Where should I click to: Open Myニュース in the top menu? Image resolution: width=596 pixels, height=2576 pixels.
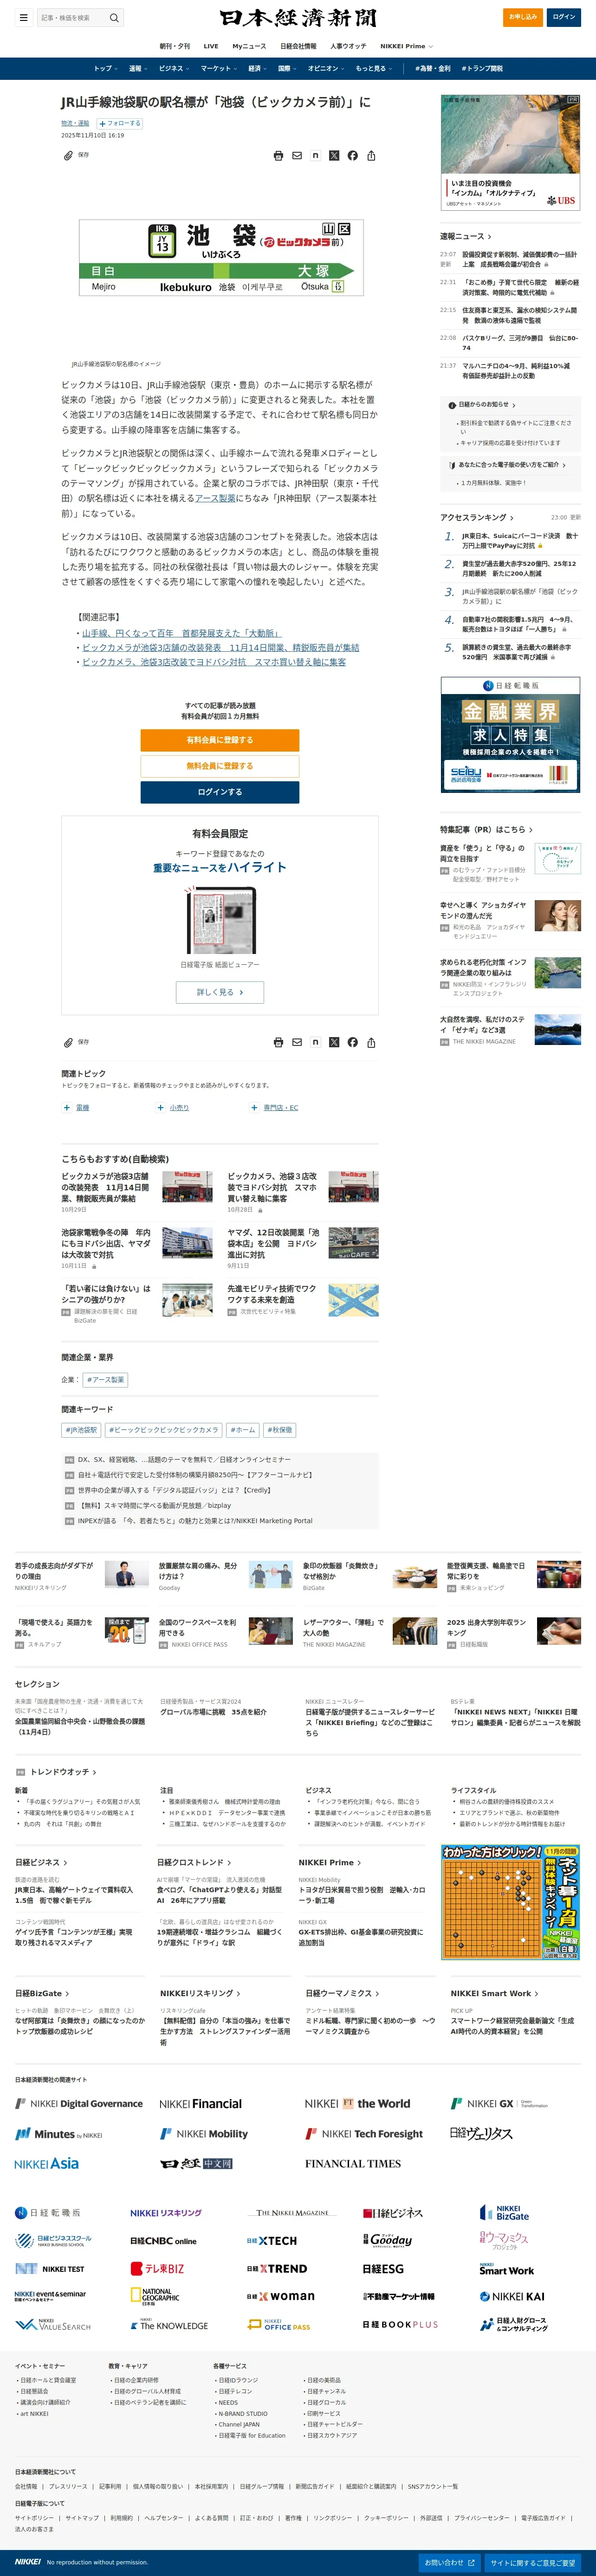pos(249,46)
